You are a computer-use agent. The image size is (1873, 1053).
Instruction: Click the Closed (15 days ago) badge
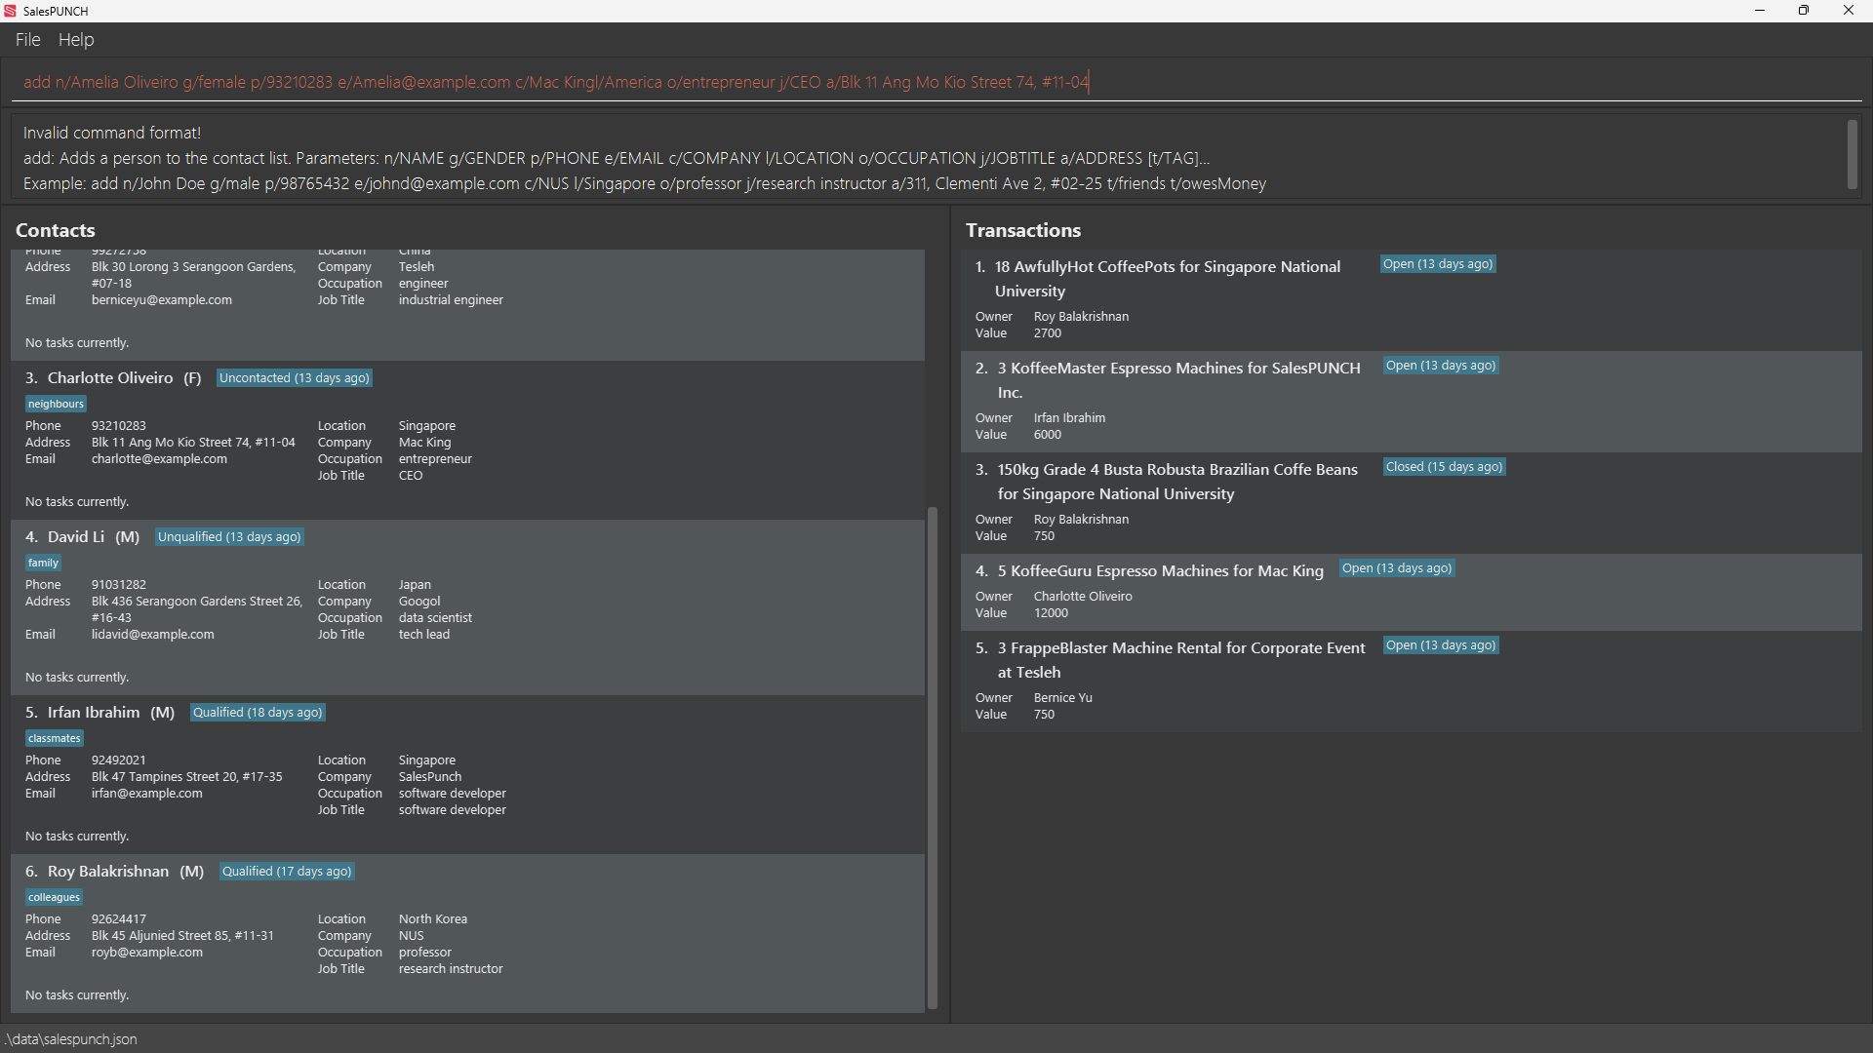click(1444, 467)
